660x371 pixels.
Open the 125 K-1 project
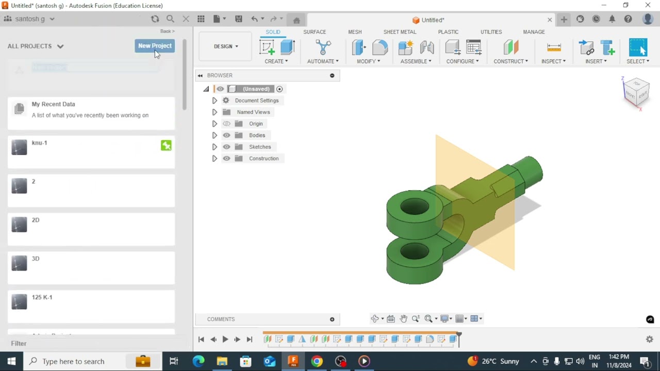click(x=91, y=306)
